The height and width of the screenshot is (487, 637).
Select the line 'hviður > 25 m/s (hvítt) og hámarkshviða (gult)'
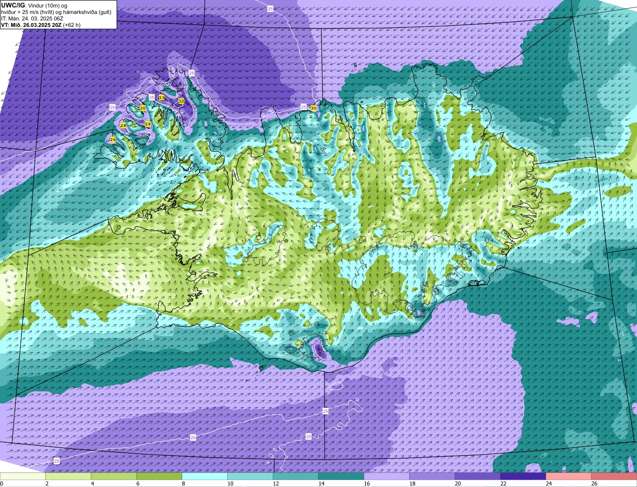pyautogui.click(x=56, y=11)
